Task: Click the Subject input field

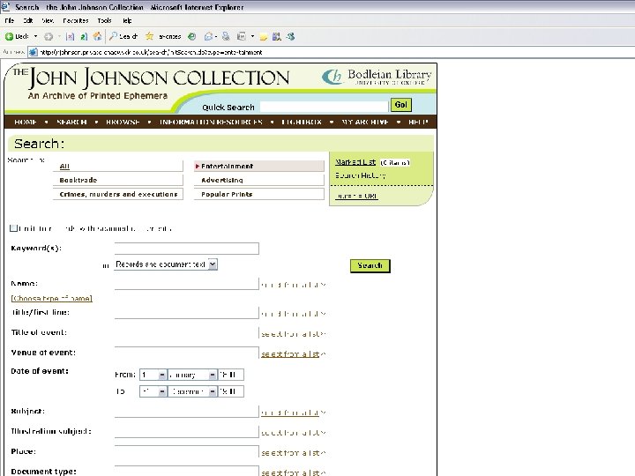Action: point(187,412)
